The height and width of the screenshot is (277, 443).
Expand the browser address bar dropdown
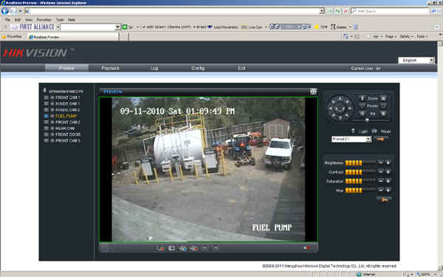pyautogui.click(x=321, y=11)
